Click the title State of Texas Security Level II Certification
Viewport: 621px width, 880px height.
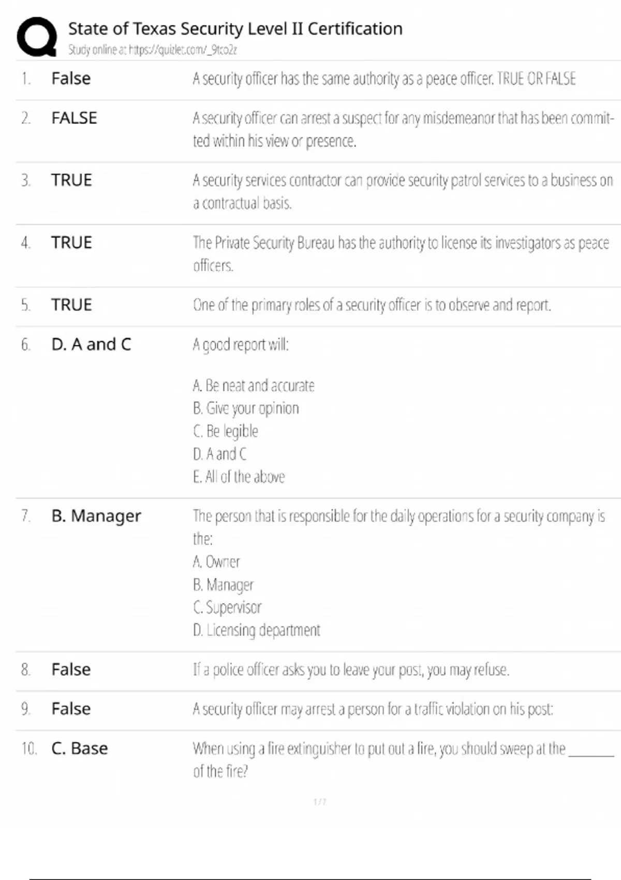coord(235,28)
